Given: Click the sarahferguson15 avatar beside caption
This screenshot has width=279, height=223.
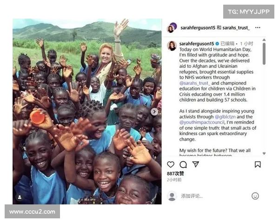Looking at the screenshot, I should pos(172,46).
